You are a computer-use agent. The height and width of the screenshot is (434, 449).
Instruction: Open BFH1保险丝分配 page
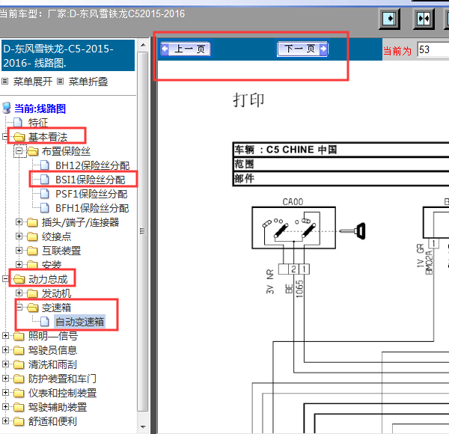pos(92,208)
